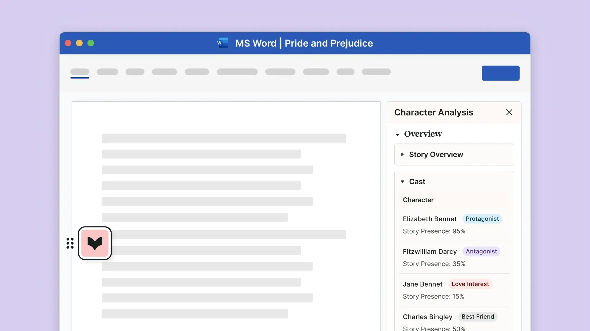Click the Love Interest tag
The width and height of the screenshot is (590, 331).
[x=470, y=284]
